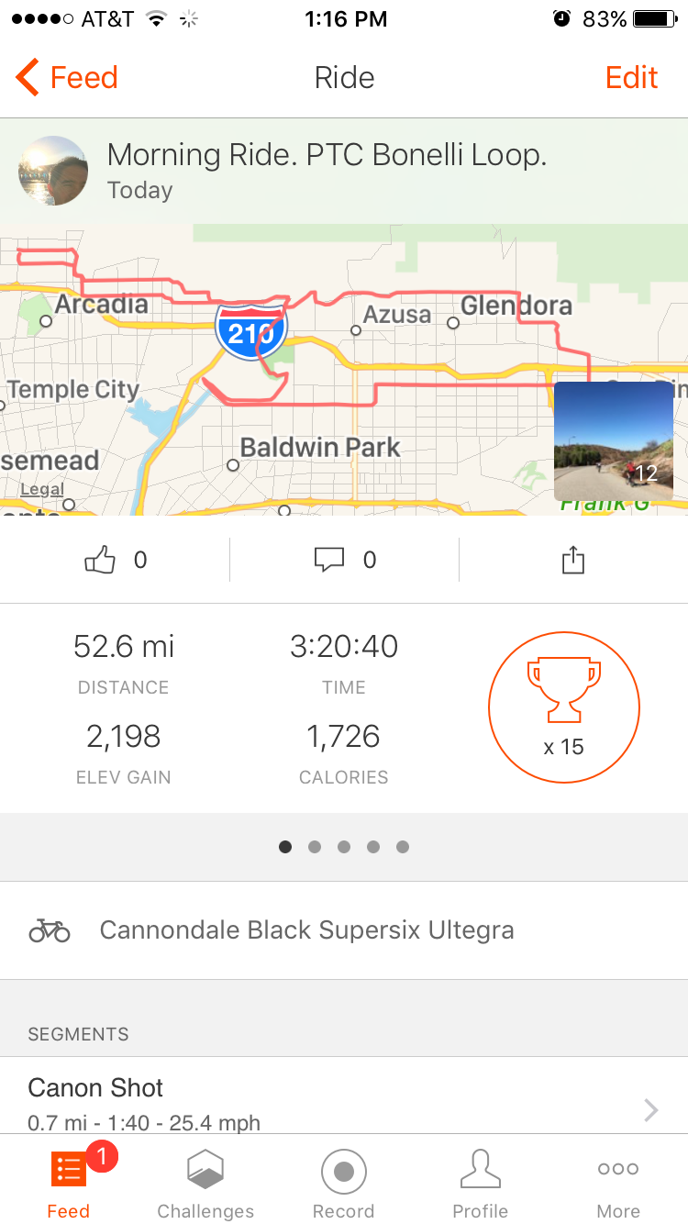Tap the share activity icon
Viewport: 688px width, 1224px height.
click(x=573, y=560)
